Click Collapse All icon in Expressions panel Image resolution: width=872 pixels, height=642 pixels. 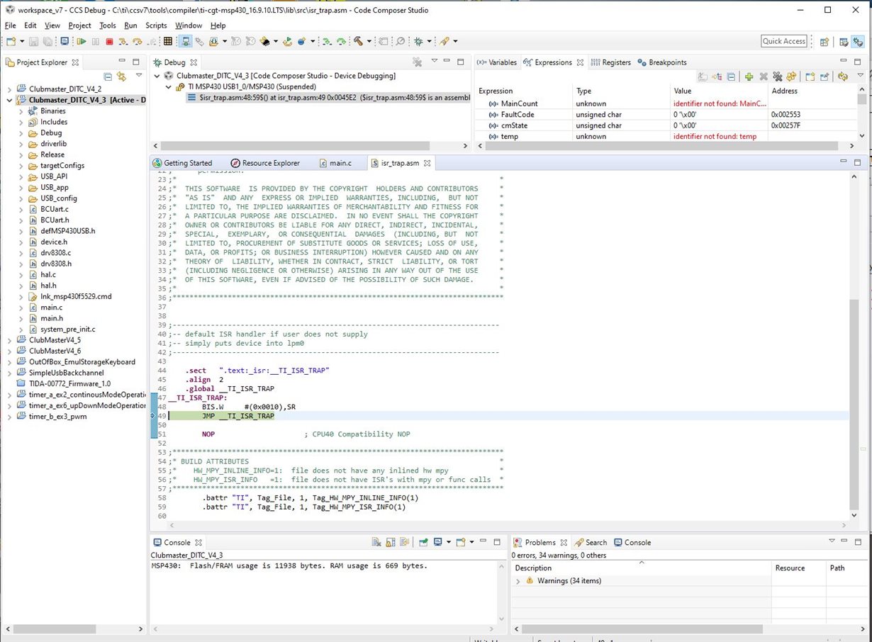coord(730,77)
